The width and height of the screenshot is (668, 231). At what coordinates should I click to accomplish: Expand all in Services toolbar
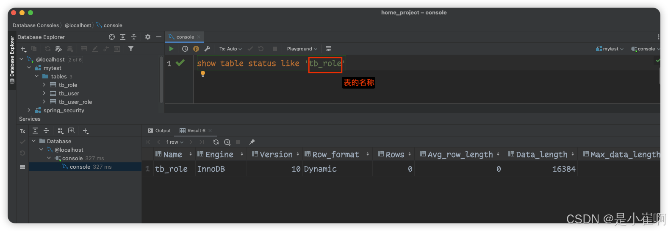[35, 131]
